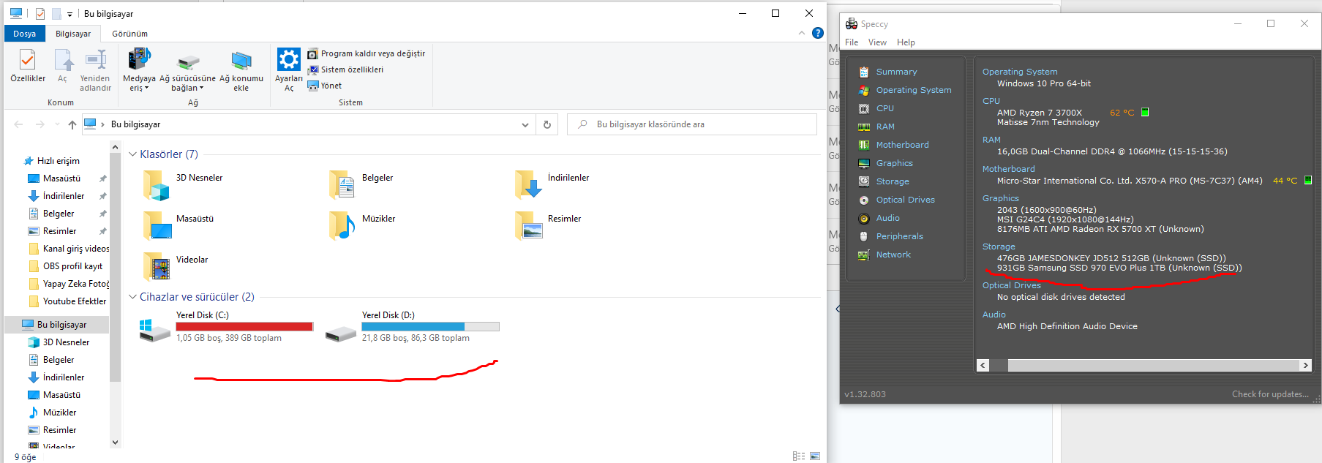Click the C: drive usage bar
Screen dimensions: 1322x463
(244, 326)
